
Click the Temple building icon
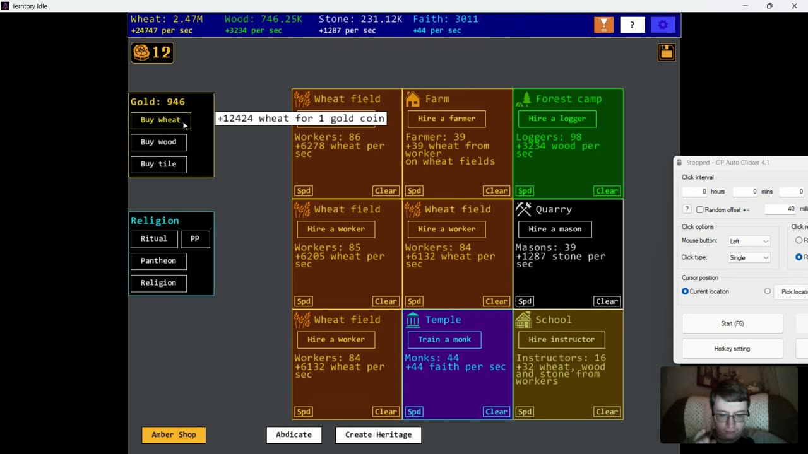click(413, 320)
